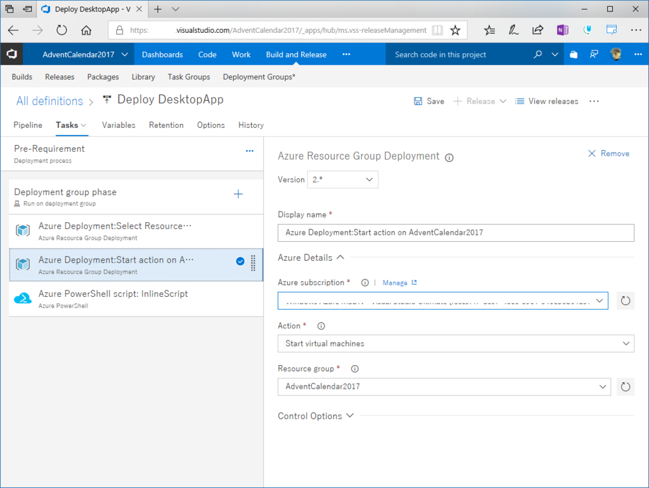This screenshot has width=649, height=488.
Task: Refresh the Resource group list
Action: (626, 387)
